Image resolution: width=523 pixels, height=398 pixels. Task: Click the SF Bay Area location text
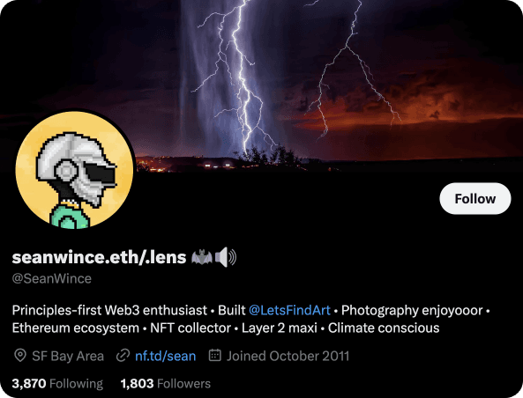point(68,356)
